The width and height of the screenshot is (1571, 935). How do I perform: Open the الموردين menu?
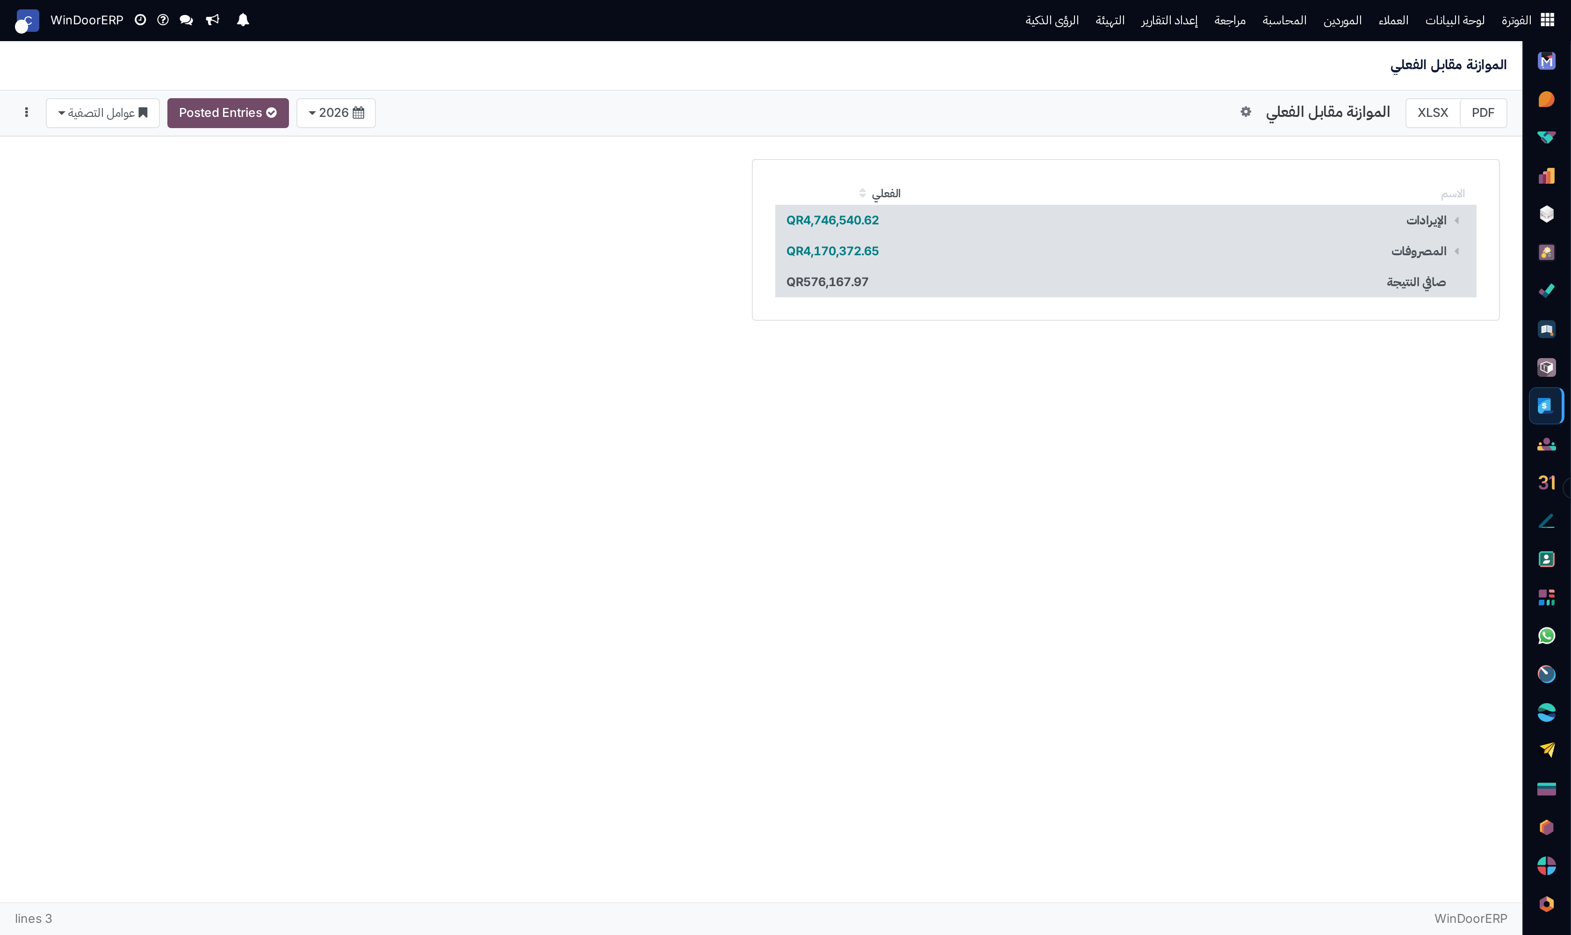point(1342,20)
